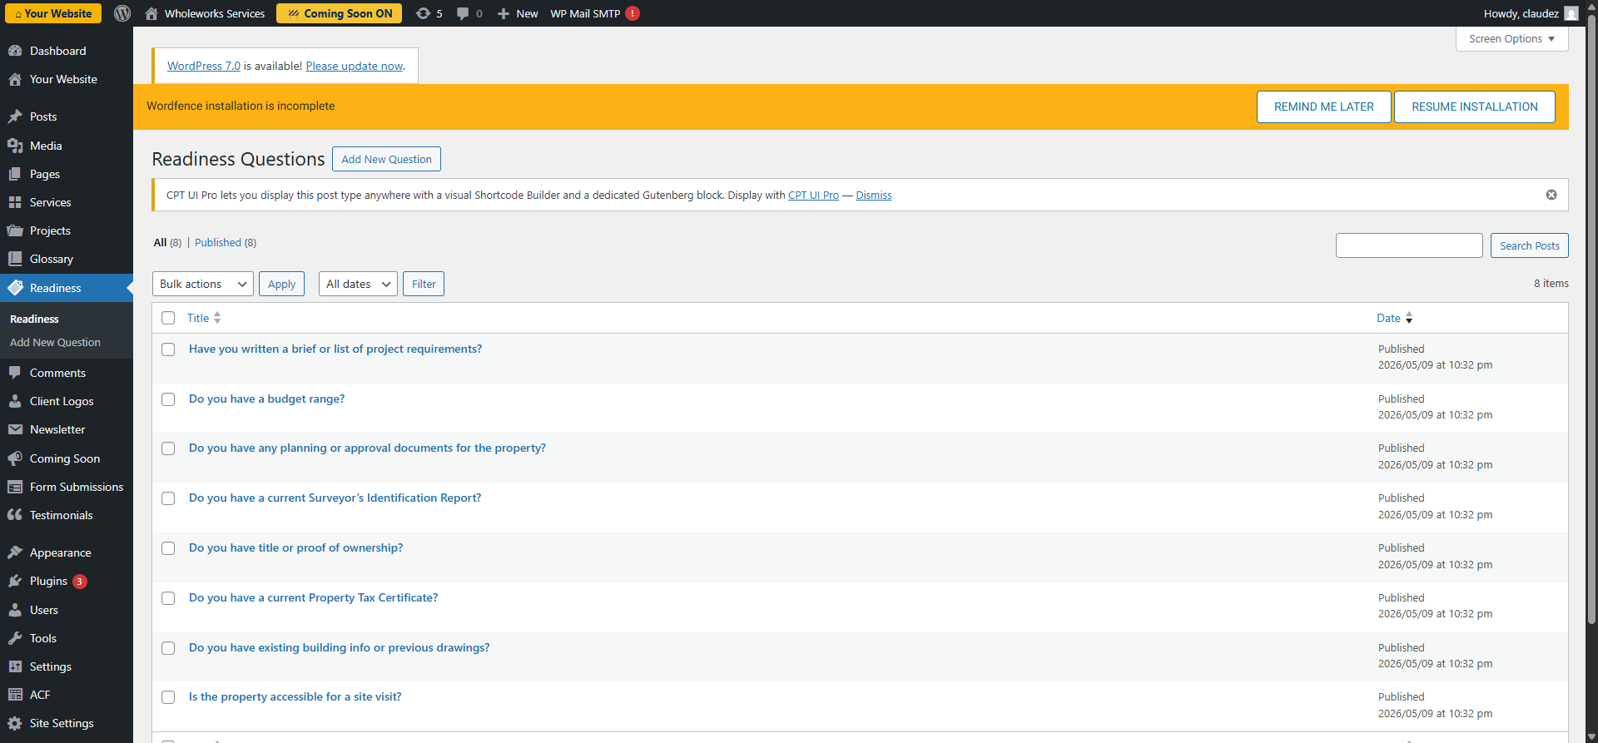Open the Bulk actions dropdown
Image resolution: width=1598 pixels, height=743 pixels.
203,284
